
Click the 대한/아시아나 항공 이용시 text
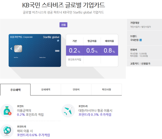[x=95, y=111]
